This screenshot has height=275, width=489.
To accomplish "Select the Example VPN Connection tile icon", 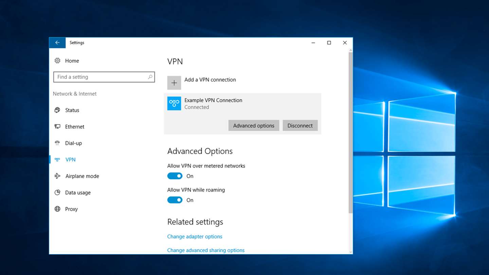I will 174,104.
